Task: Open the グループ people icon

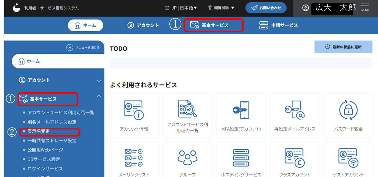Action: tap(187, 158)
